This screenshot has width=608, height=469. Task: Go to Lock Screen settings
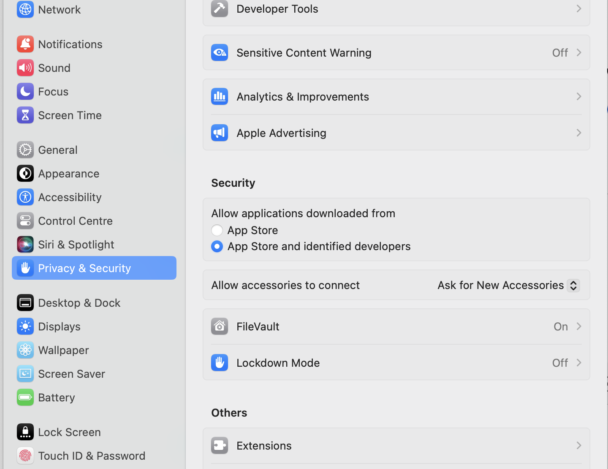[x=69, y=432]
